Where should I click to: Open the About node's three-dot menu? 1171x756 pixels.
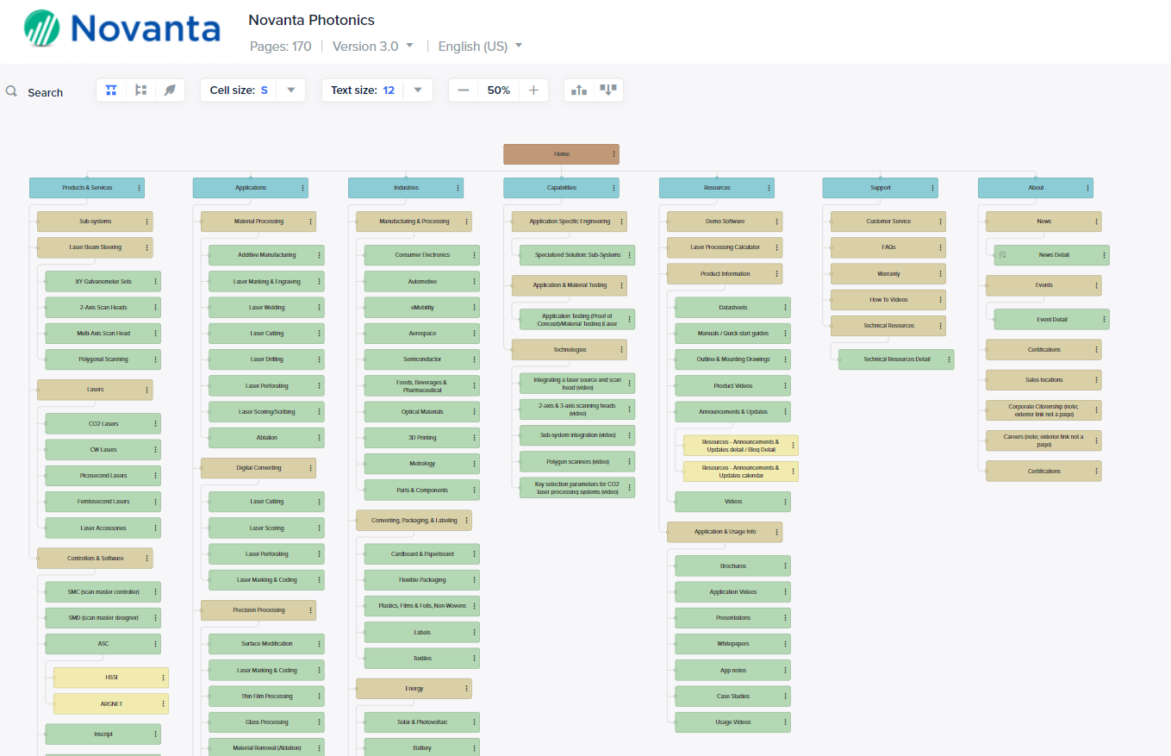pos(1087,187)
